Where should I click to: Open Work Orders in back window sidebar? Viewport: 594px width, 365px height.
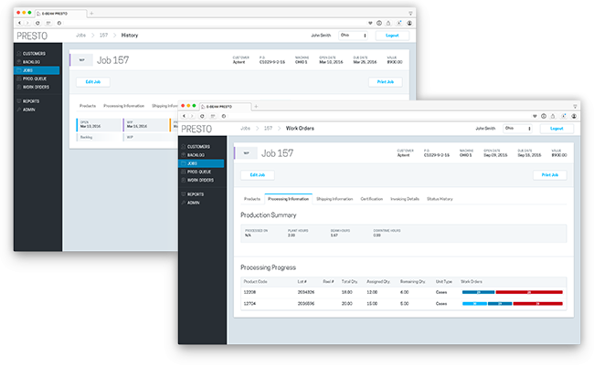[36, 87]
